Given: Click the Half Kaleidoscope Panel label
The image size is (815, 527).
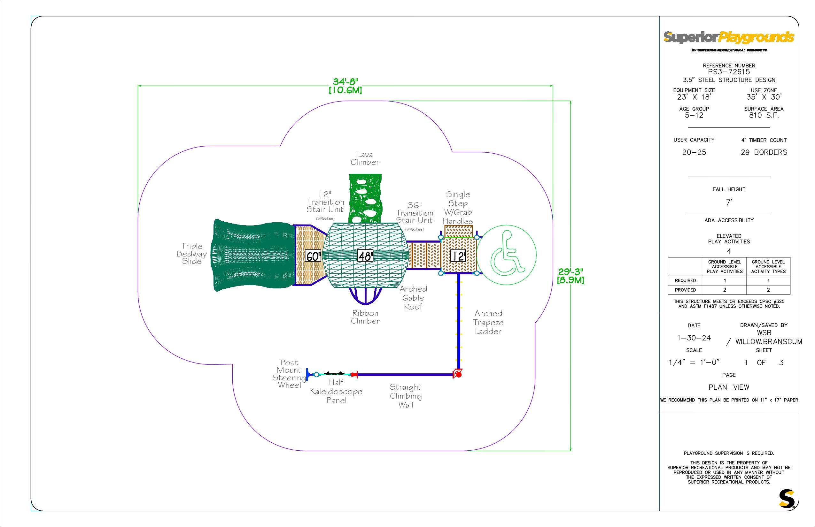Looking at the screenshot, I should 336,392.
